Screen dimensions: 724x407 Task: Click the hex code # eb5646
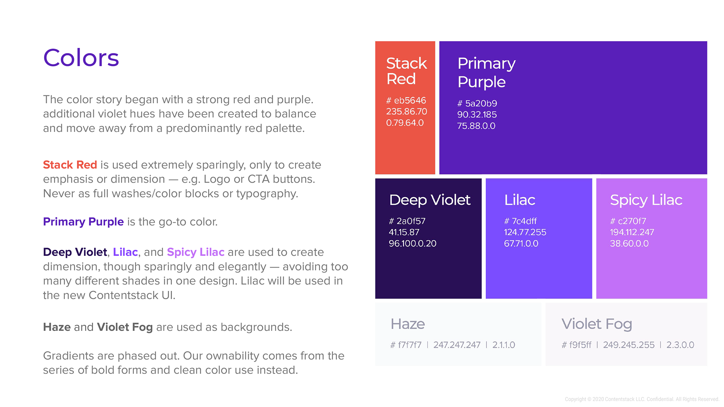406,101
